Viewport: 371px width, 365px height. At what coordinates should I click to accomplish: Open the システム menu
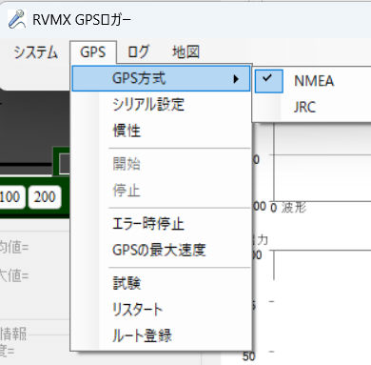tap(35, 52)
